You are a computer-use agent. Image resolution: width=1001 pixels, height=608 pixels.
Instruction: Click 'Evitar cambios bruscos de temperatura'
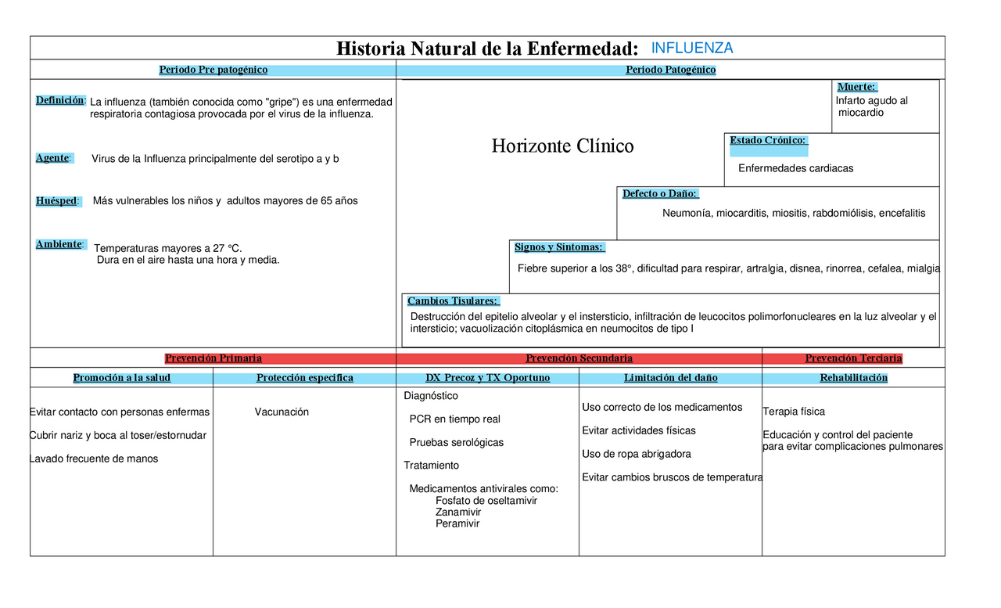click(673, 478)
